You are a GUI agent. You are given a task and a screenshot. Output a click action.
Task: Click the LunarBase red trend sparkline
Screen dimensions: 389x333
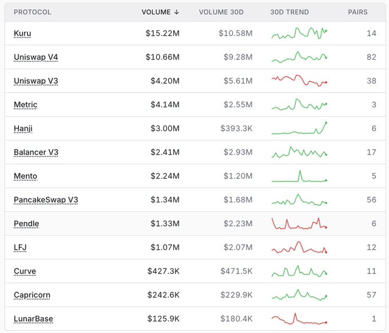click(x=299, y=319)
